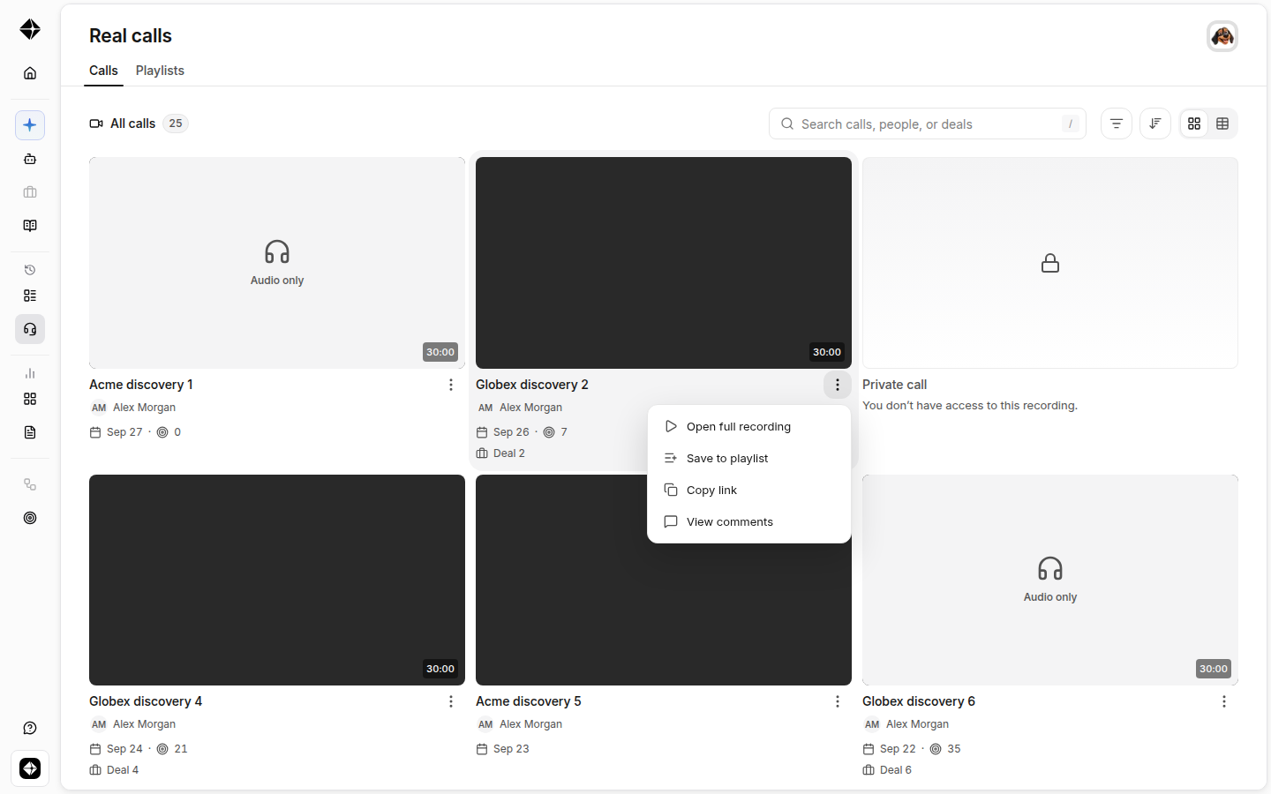Choose Open full recording from menu
1271x794 pixels.
coord(749,427)
